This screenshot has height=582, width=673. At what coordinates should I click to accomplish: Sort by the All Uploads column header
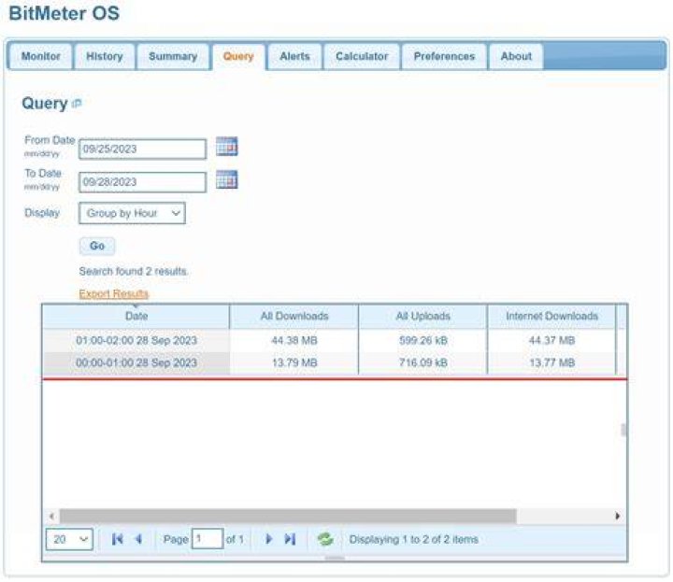[422, 317]
